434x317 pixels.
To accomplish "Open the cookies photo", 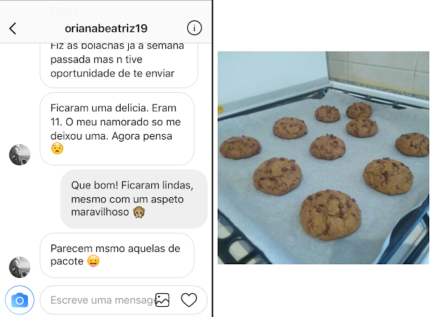I will click(323, 158).
